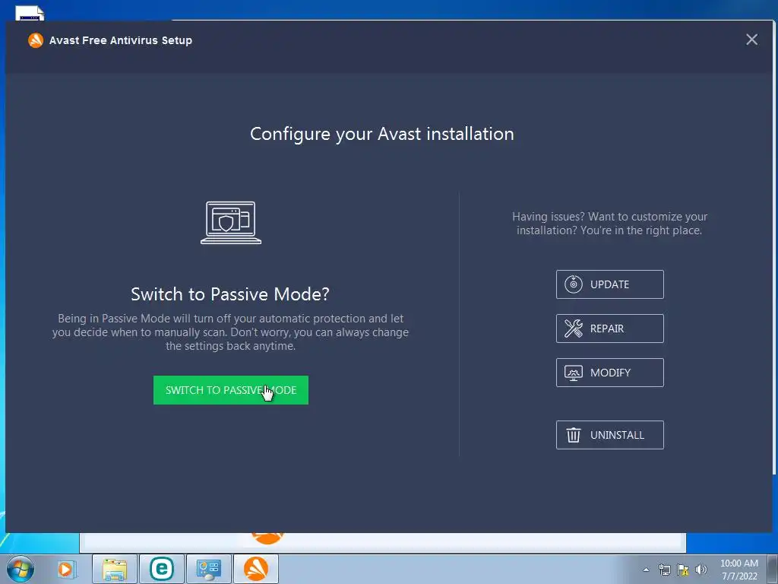This screenshot has height=584, width=778.
Task: Close the Avast Setup window
Action: 751,40
